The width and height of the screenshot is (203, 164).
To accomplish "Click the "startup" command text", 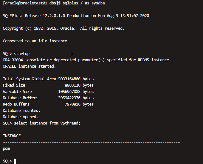I will click(x=22, y=54).
